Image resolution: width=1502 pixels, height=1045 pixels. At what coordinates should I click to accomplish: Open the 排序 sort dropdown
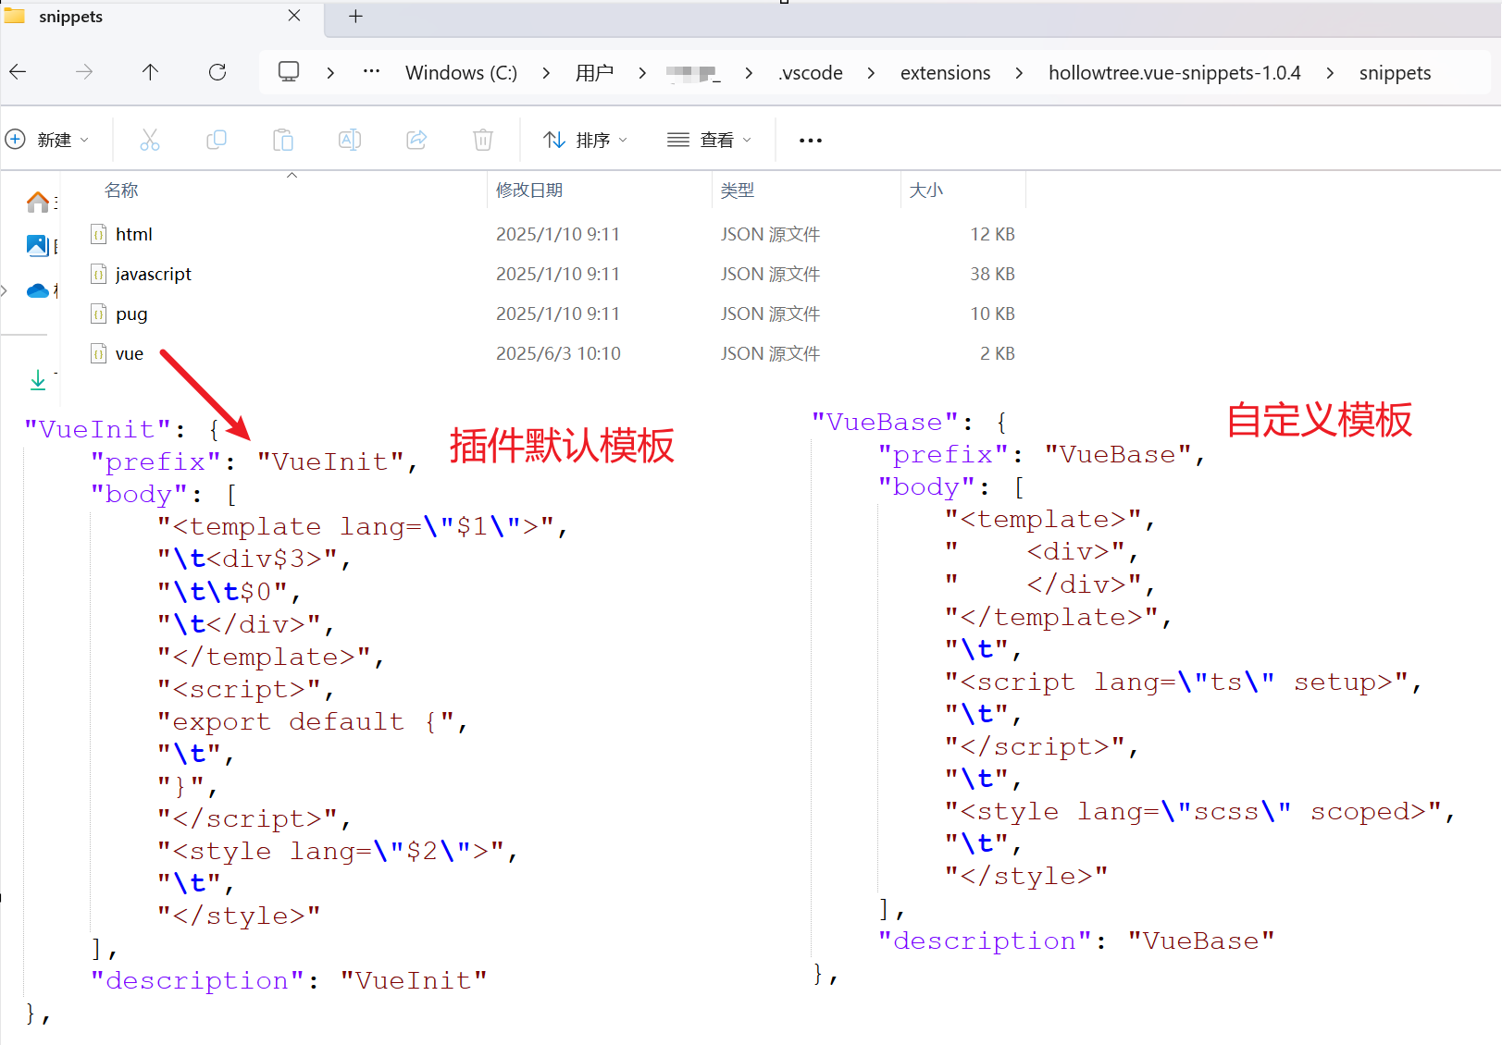(x=586, y=140)
